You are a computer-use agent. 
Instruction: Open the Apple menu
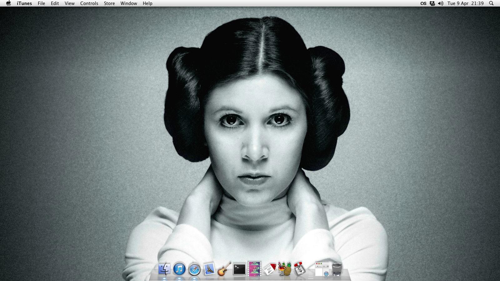(8, 3)
